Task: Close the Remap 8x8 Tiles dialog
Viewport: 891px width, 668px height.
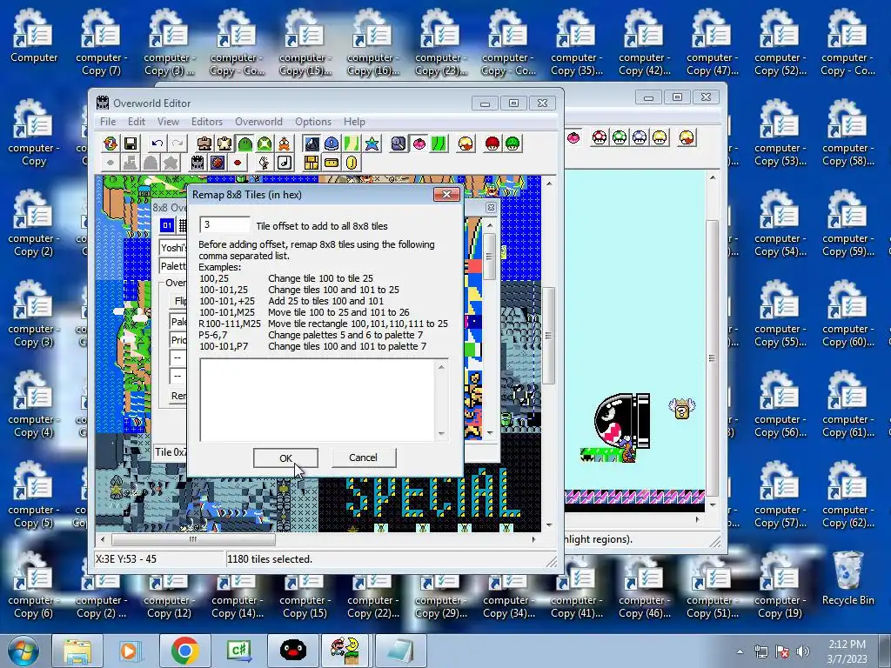Action: pos(446,194)
